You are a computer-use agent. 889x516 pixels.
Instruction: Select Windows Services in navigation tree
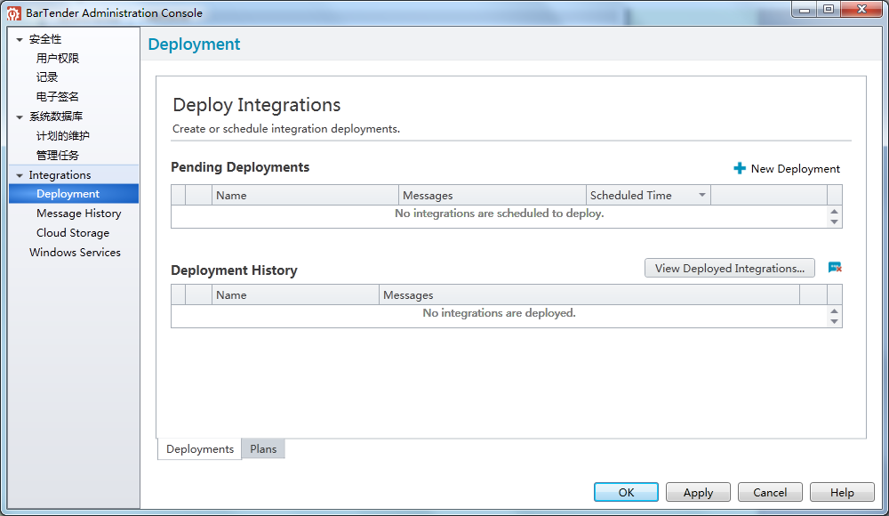click(x=75, y=253)
